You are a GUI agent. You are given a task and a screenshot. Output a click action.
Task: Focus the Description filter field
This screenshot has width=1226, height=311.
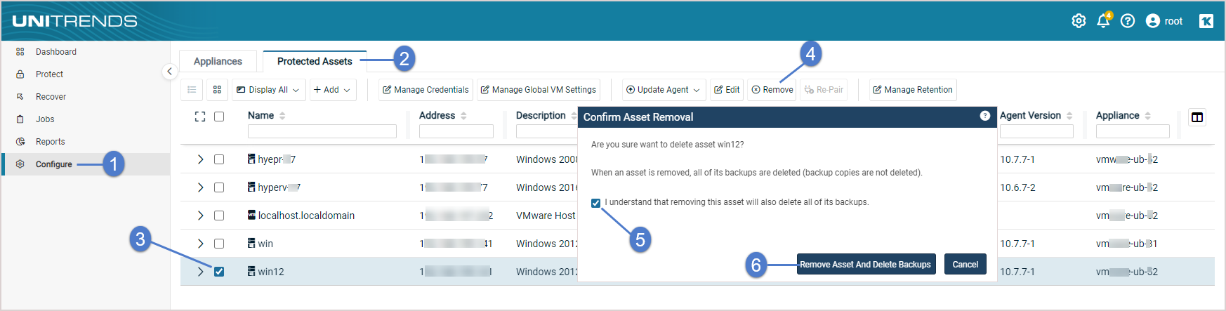click(x=547, y=131)
